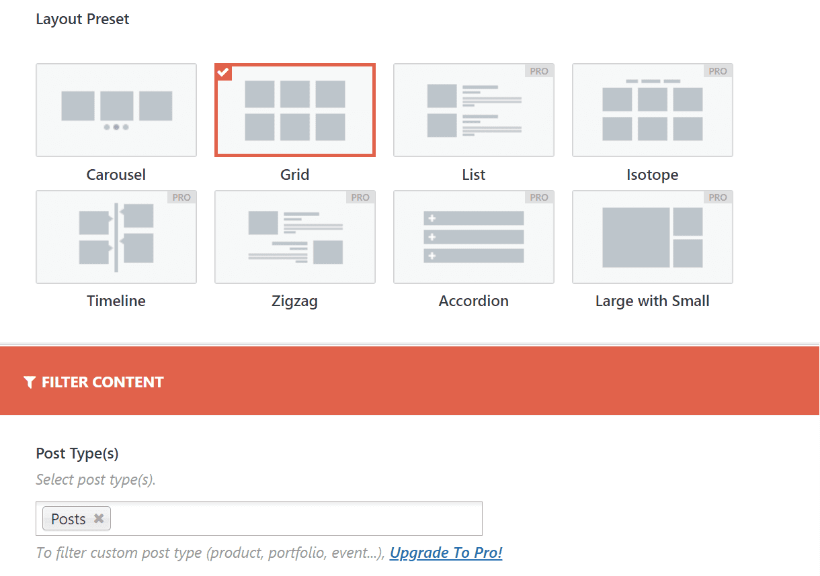Click the checkmark badge on the Grid preset
The height and width of the screenshot is (576, 820).
click(x=223, y=73)
